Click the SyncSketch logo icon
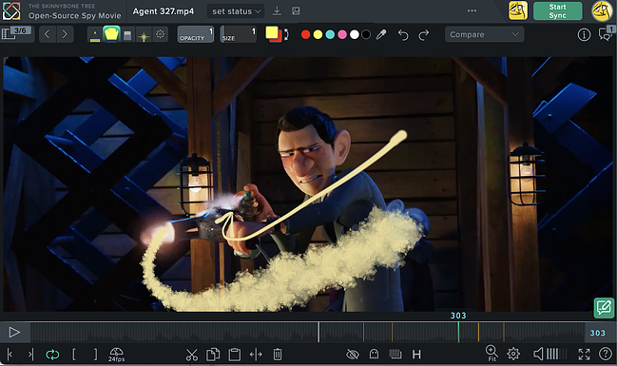Screen dimensions: 617x366 (x=11, y=10)
